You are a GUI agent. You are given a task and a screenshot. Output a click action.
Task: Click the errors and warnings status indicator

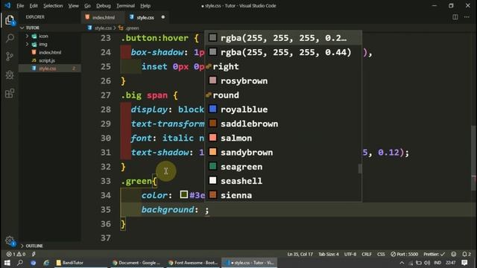16,254
